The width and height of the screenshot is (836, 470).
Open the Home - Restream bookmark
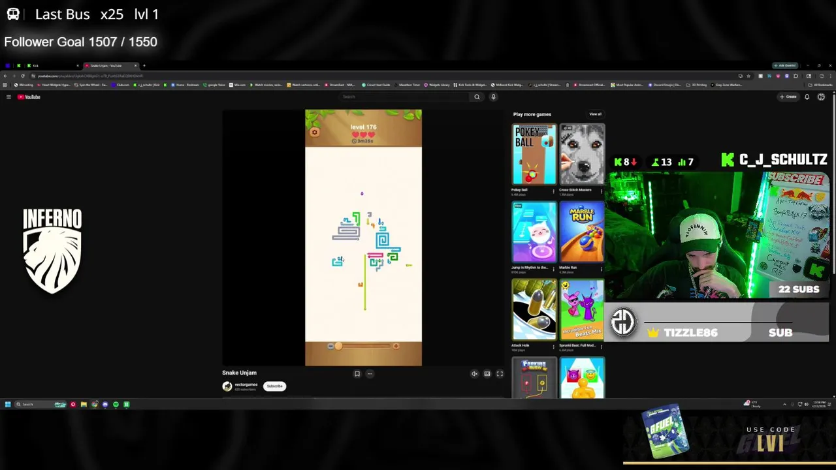pyautogui.click(x=185, y=85)
